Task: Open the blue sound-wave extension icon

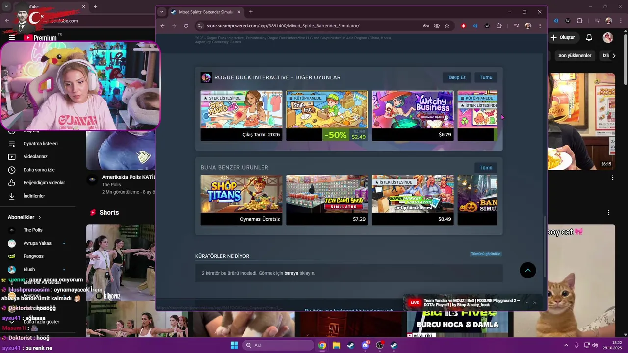Action: (475, 25)
